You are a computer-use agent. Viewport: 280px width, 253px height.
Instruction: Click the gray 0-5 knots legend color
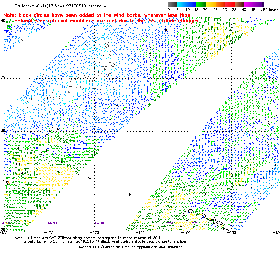pyautogui.click(x=172, y=4)
